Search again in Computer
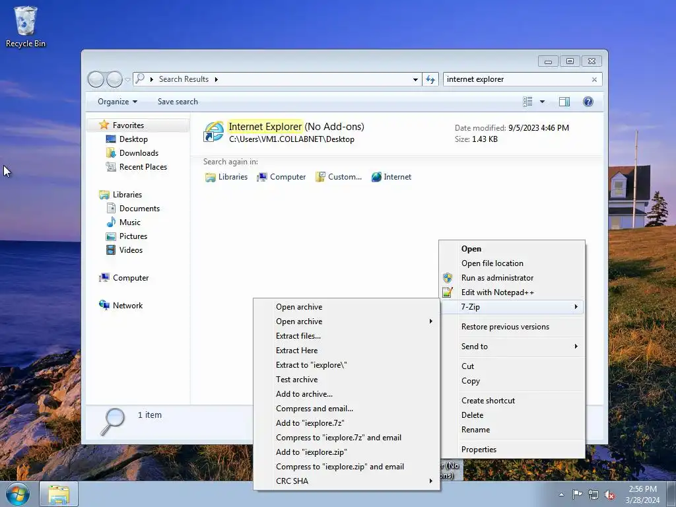 [x=281, y=177]
